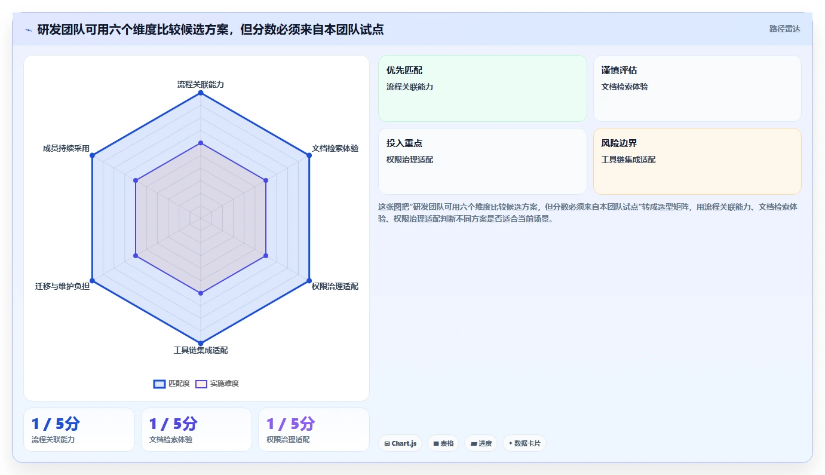Click the blue 匹配度 legend swatch

tap(160, 384)
